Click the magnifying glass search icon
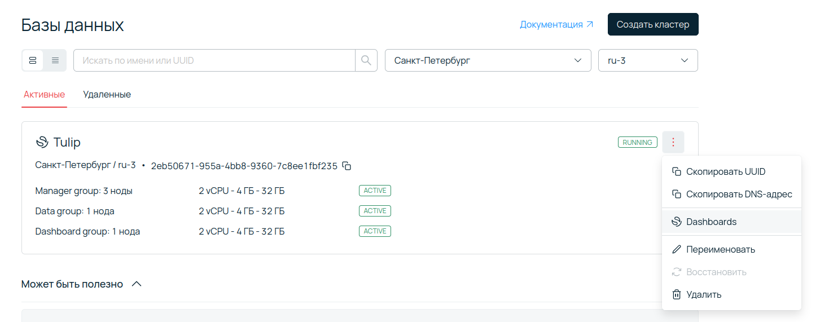 (366, 60)
